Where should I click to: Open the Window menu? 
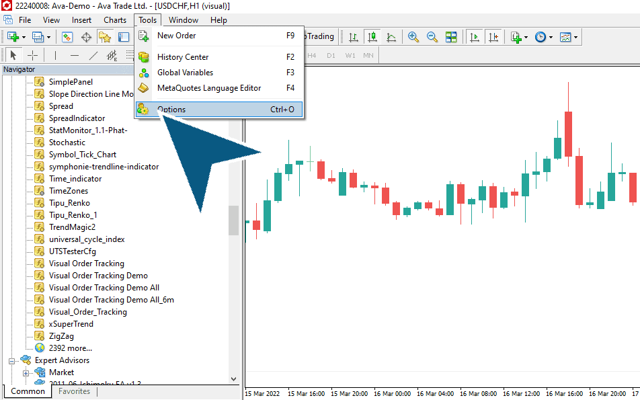pos(184,20)
